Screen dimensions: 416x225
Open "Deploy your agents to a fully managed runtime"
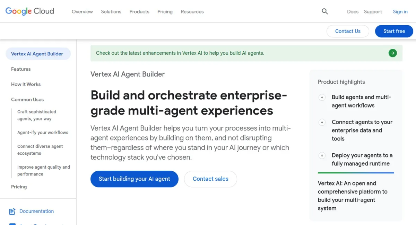click(x=362, y=160)
